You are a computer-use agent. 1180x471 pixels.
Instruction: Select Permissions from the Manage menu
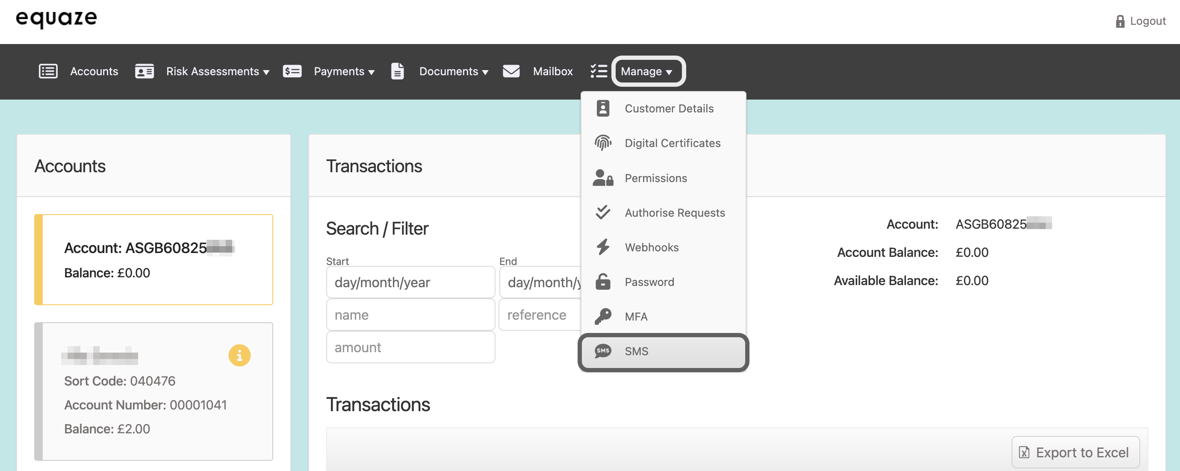pyautogui.click(x=655, y=178)
